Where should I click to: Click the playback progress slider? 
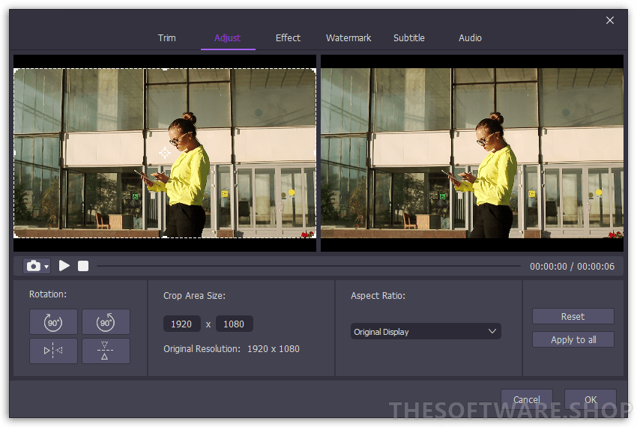[307, 266]
